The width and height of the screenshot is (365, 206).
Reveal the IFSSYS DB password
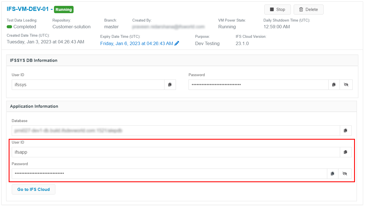pyautogui.click(x=346, y=85)
